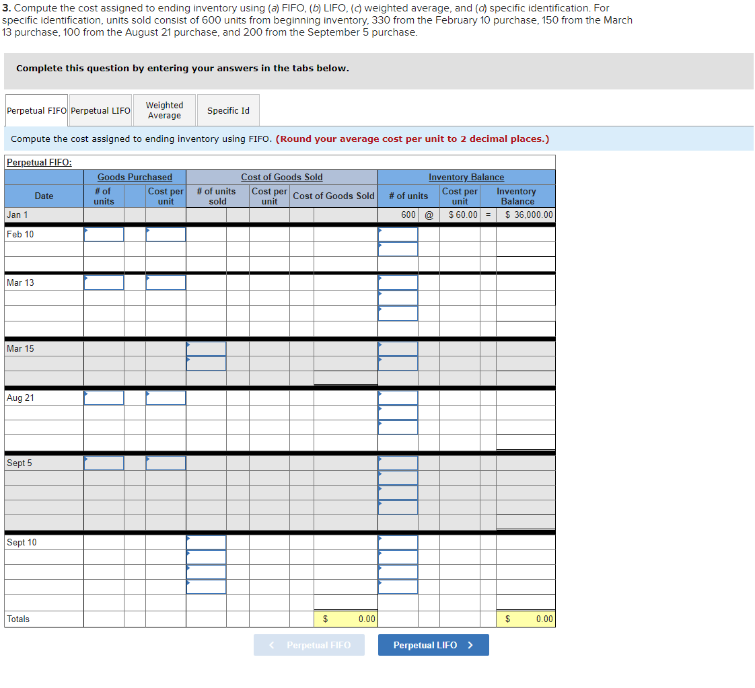Viewport: 755px width, 688px height.
Task: Click Aug 21 first inventory units field
Action: (x=398, y=398)
